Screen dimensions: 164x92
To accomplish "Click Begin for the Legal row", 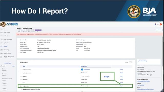I will [x=121, y=83].
